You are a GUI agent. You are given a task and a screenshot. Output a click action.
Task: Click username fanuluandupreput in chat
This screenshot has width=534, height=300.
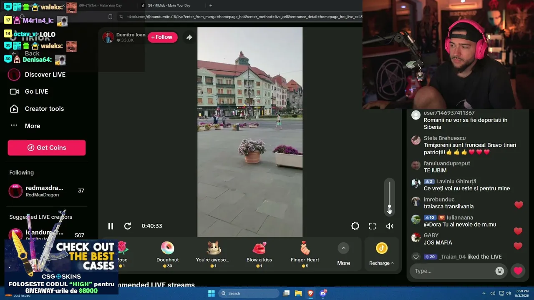pos(447,163)
